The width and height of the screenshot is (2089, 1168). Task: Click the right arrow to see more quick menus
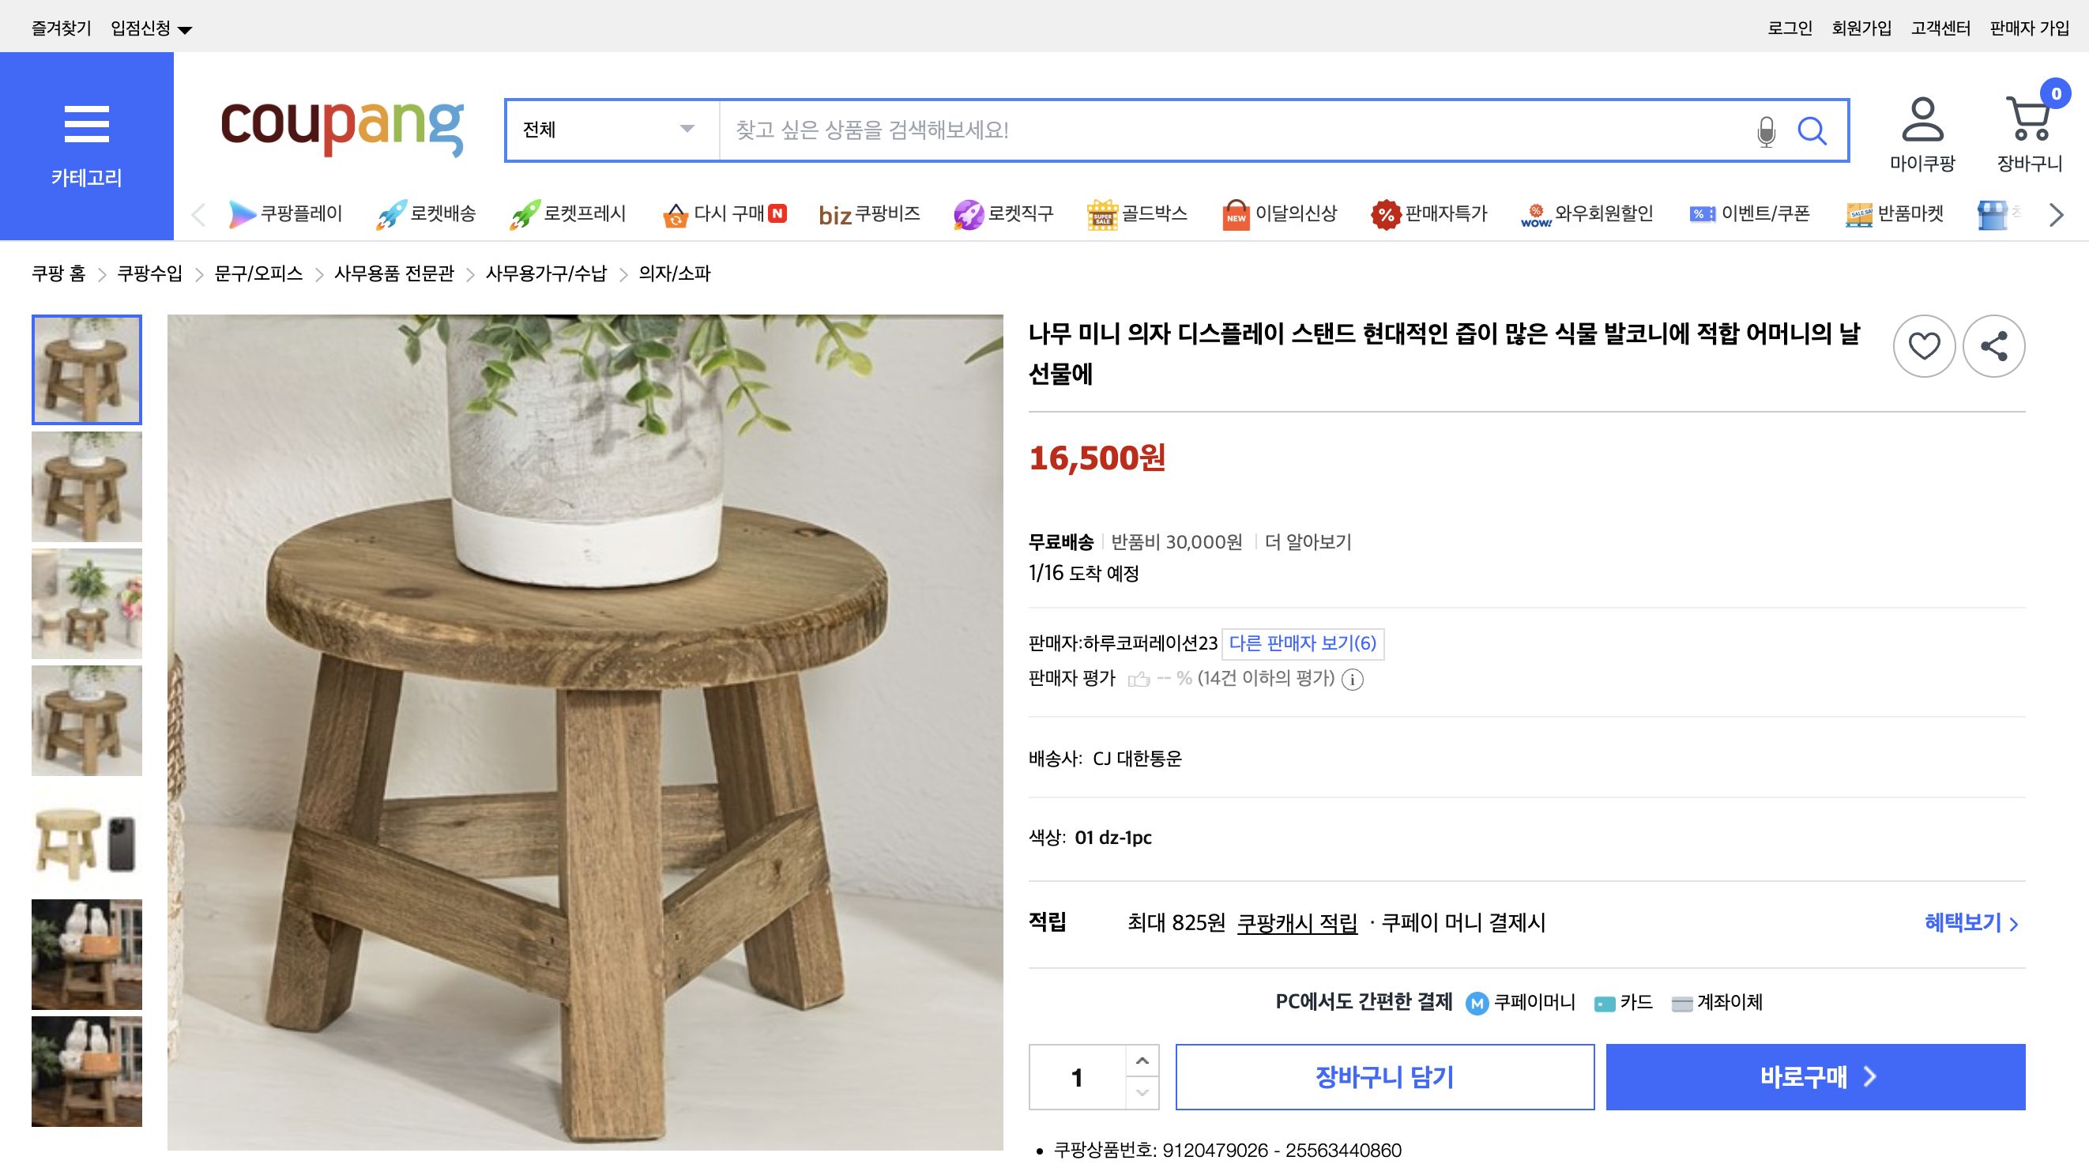(x=2057, y=214)
